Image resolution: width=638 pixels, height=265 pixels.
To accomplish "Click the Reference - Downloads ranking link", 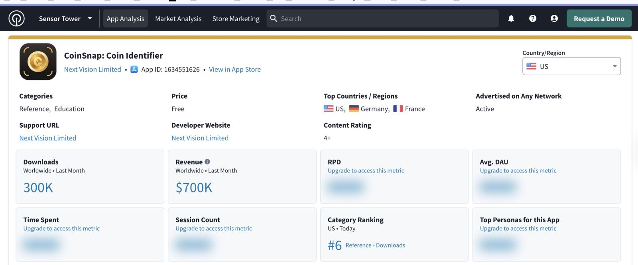I will pyautogui.click(x=375, y=245).
